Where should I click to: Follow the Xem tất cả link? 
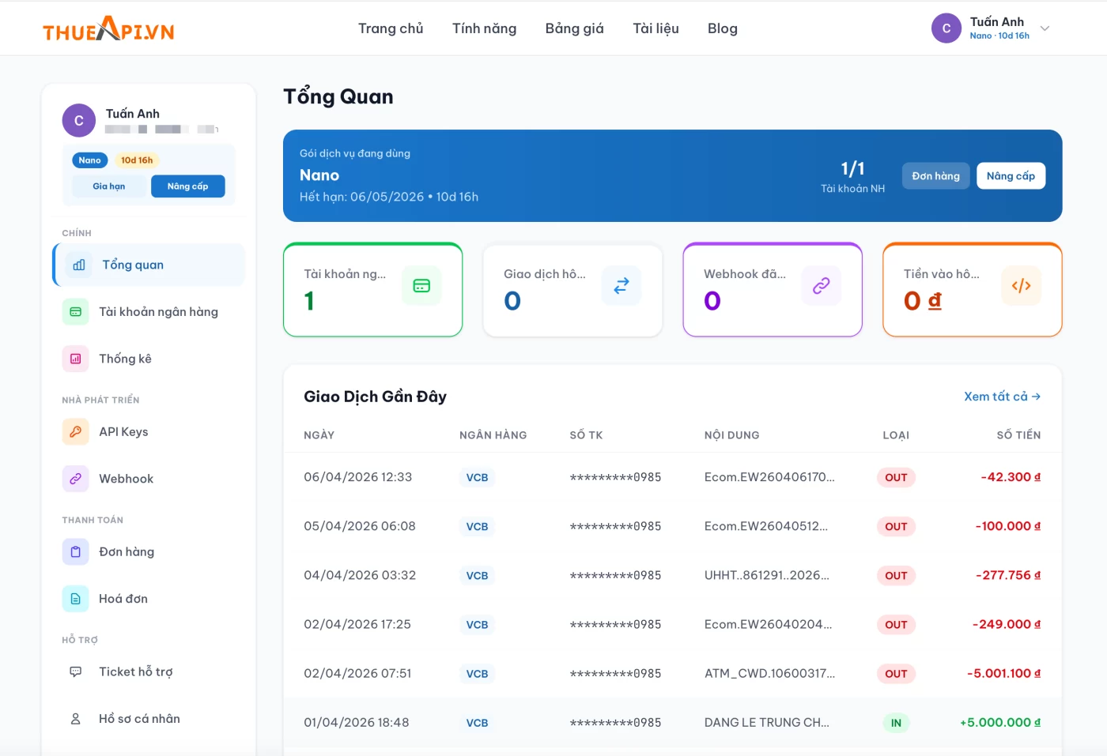1002,397
